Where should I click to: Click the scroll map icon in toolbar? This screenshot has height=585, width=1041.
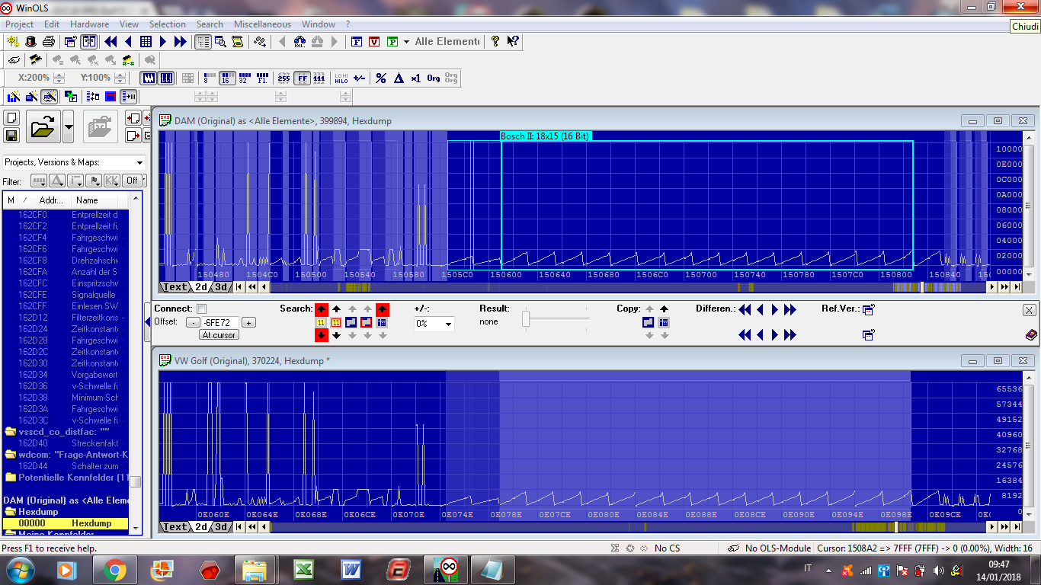click(x=238, y=41)
